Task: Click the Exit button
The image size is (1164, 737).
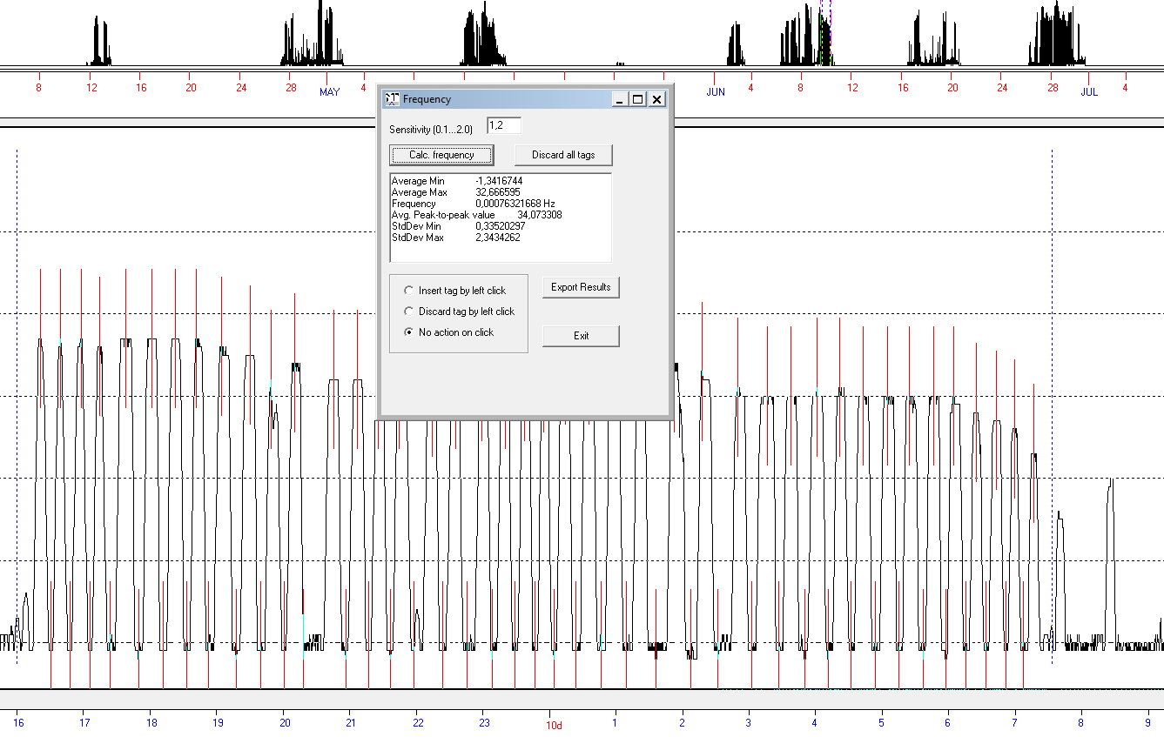Action: coord(581,336)
